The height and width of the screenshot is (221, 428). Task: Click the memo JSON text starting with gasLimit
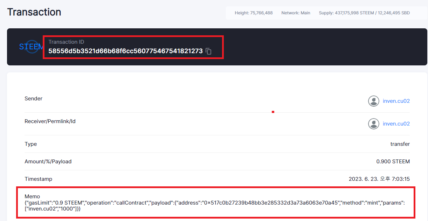pos(215,206)
